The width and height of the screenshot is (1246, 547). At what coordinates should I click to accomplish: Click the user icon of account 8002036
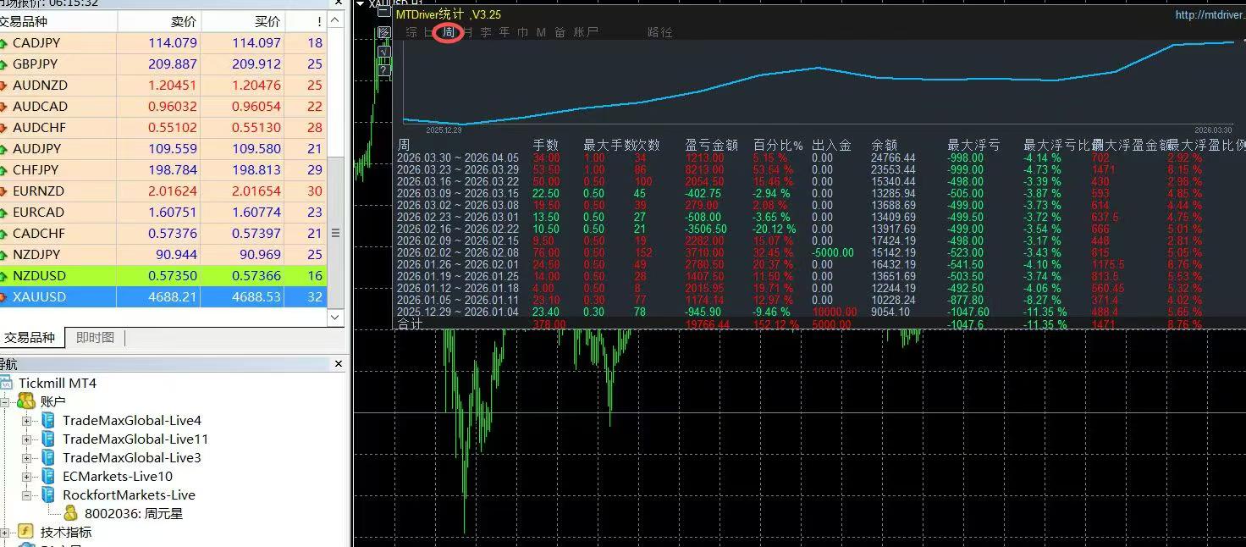(71, 513)
